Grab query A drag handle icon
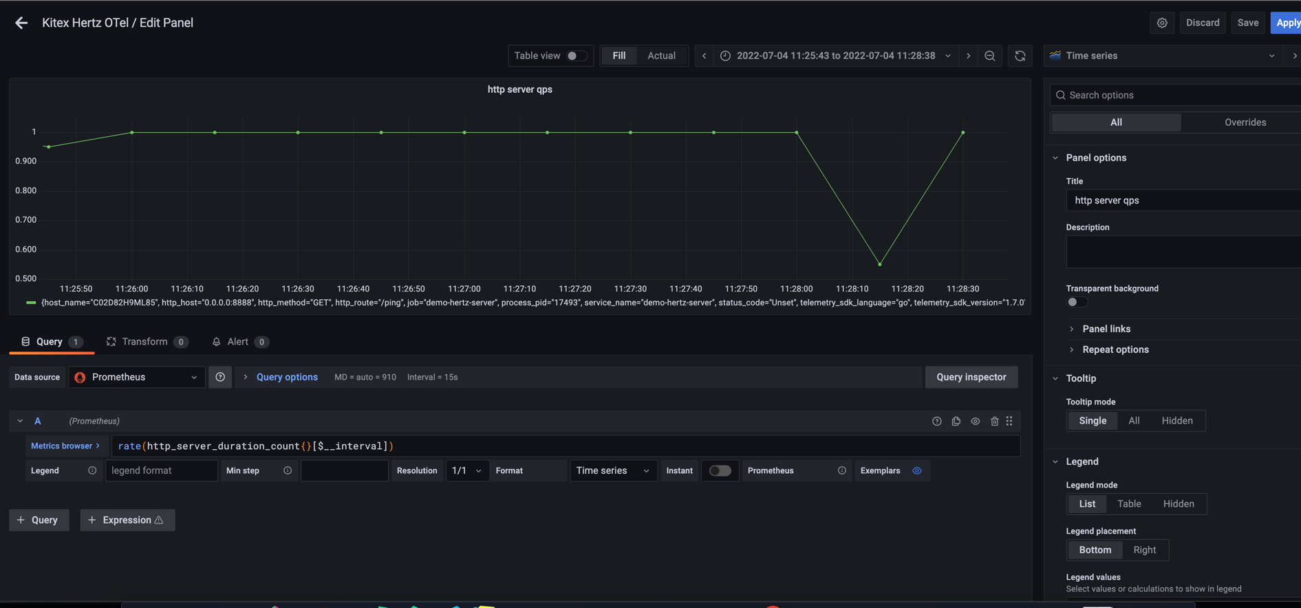The width and height of the screenshot is (1301, 608). (x=1009, y=421)
